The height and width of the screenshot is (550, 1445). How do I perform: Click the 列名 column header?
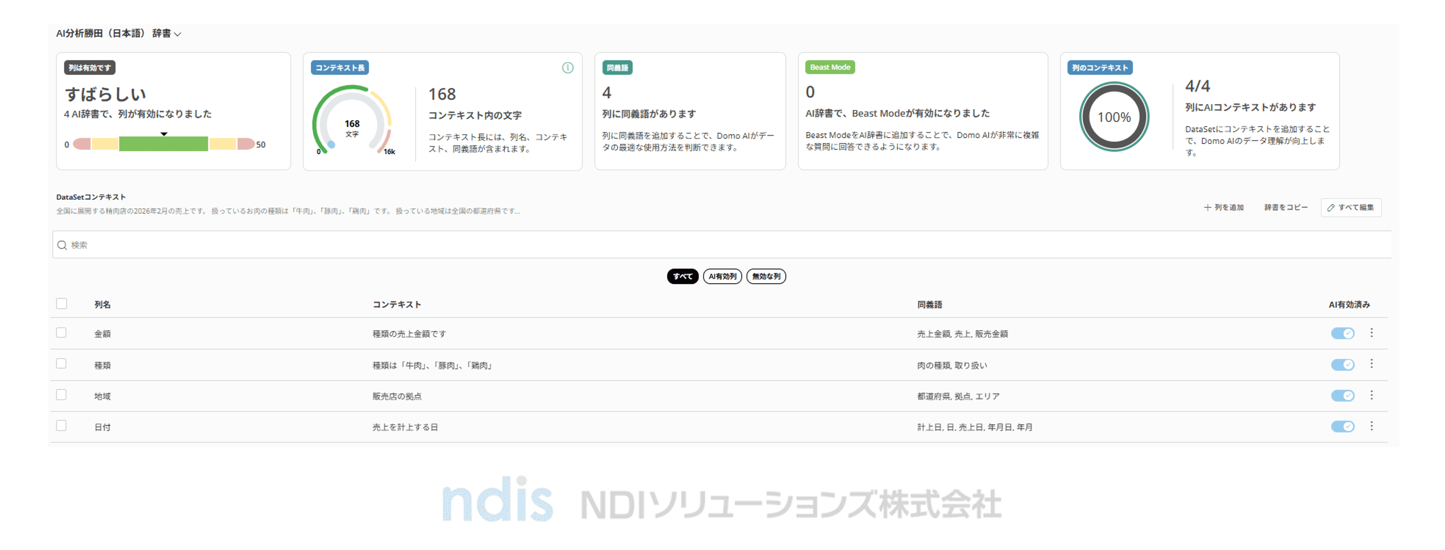click(x=102, y=305)
